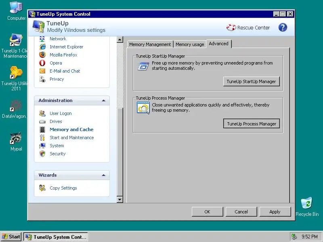
Task: Open Internet Explorer settings label
Action: pos(66,47)
